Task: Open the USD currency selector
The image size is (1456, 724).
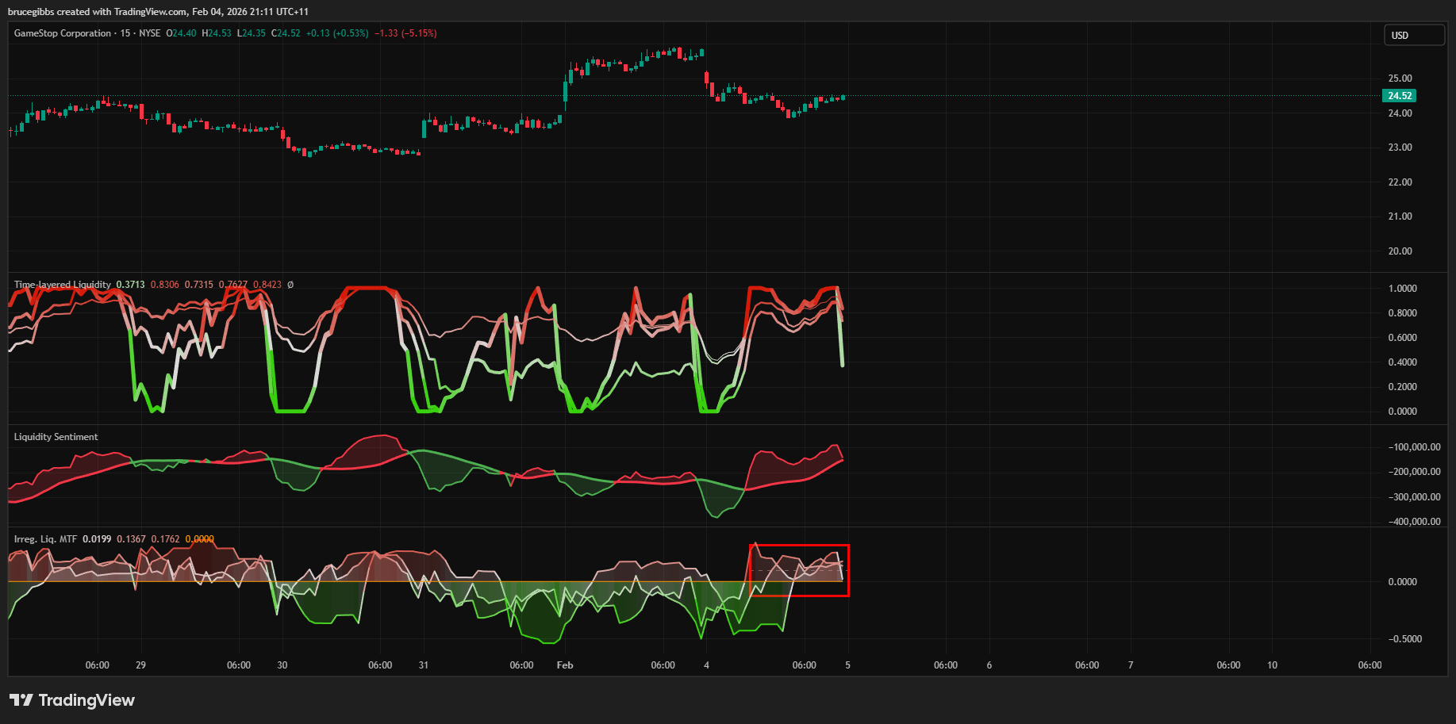Action: 1414,36
